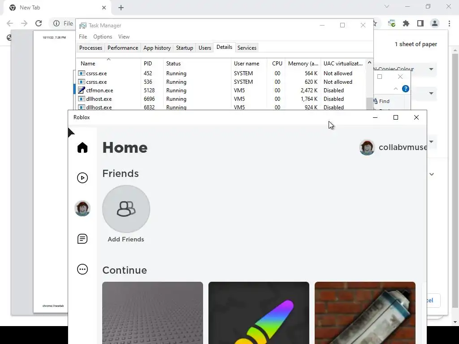The width and height of the screenshot is (459, 344).
Task: Select dllhost.exe row with PID 6696
Action: 221,99
